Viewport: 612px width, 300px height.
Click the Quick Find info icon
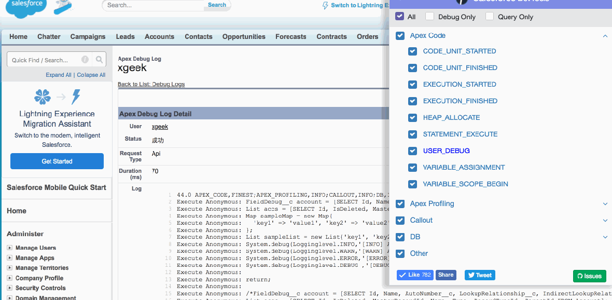tap(85, 59)
